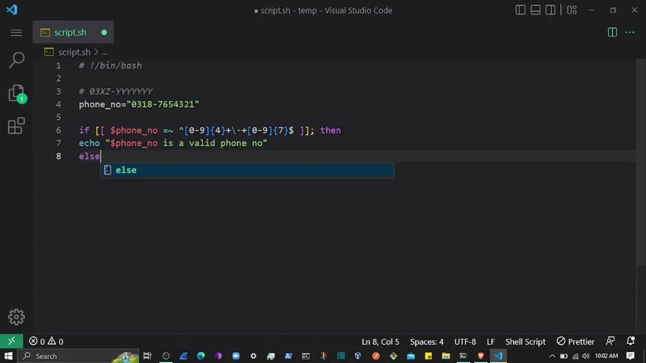Toggle panel layout icon

[x=535, y=10]
